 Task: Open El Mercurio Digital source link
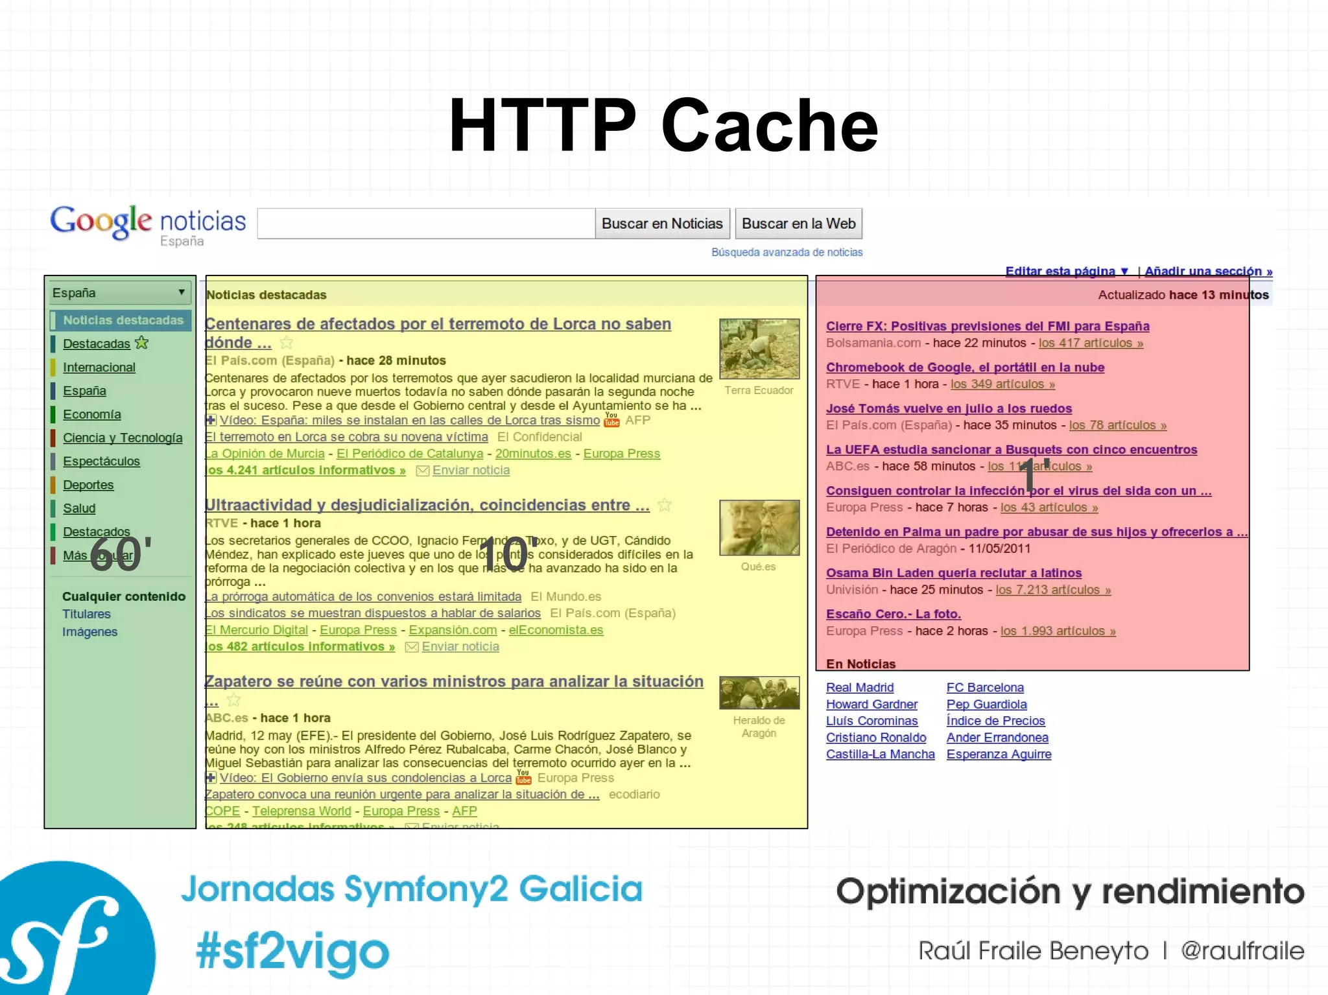click(256, 630)
